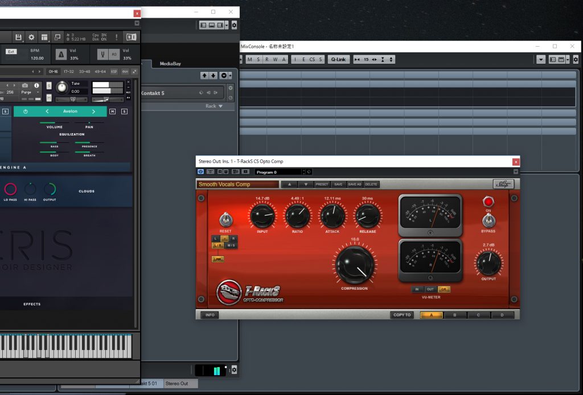The height and width of the screenshot is (395, 583).
Task: Click the OUTPUT knob on Opto Compressor
Action: point(488,263)
